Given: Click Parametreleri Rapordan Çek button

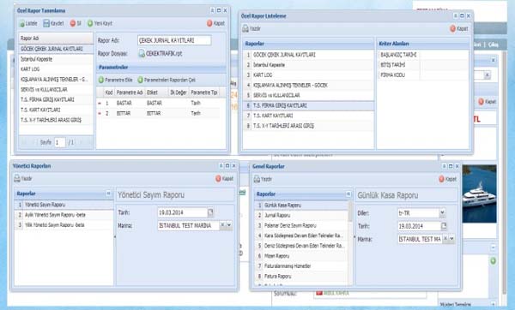Looking at the screenshot, I should click(167, 80).
